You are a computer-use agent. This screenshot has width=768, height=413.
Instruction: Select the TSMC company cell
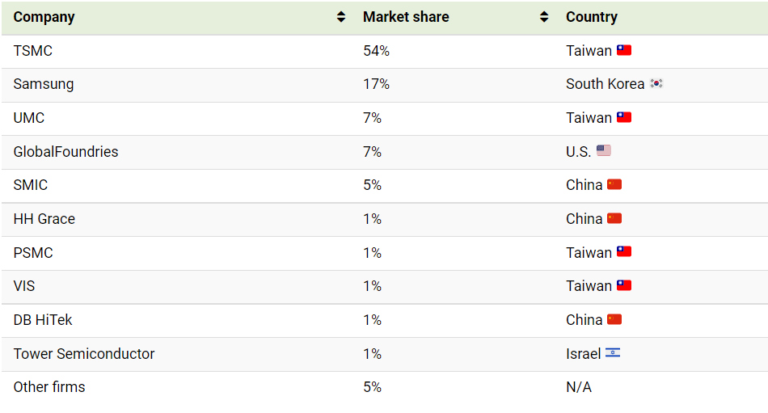pos(33,51)
